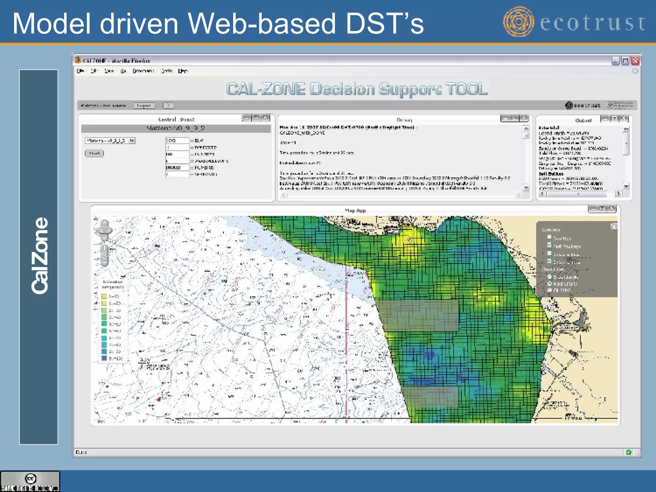Screen dimensions: 656x492
Task: Click the question mark help button
Action: click(x=168, y=105)
